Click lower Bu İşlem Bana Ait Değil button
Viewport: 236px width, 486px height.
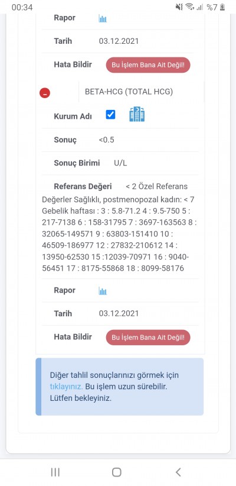(x=148, y=337)
